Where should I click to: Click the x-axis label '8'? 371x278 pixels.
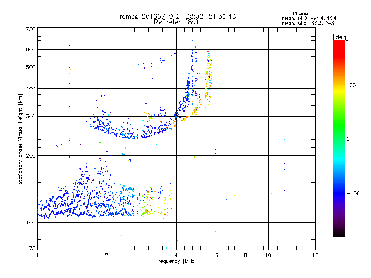click(246, 255)
